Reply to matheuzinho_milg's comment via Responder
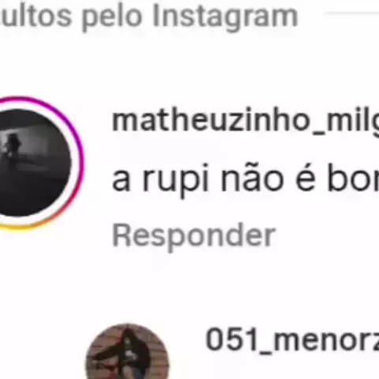Screen dimensions: 379x379 193,235
